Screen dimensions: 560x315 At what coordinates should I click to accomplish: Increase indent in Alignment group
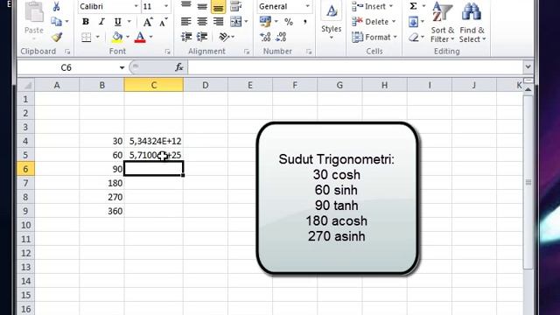pos(202,37)
